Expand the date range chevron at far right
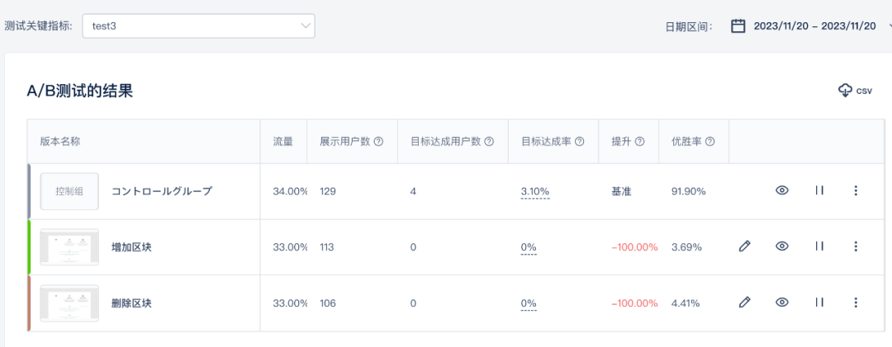 tap(888, 26)
